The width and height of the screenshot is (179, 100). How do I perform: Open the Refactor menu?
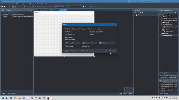(18, 4)
